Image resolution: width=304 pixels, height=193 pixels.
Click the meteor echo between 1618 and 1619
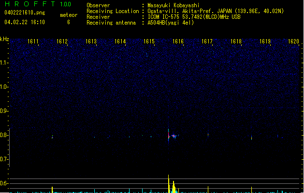point(252,138)
